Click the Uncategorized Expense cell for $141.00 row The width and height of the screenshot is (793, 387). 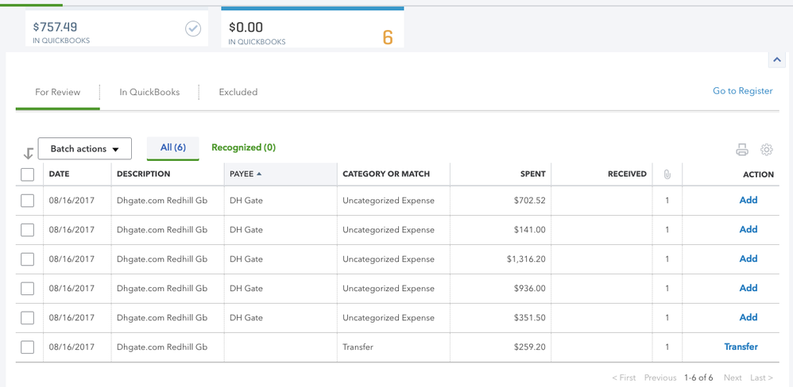click(389, 230)
